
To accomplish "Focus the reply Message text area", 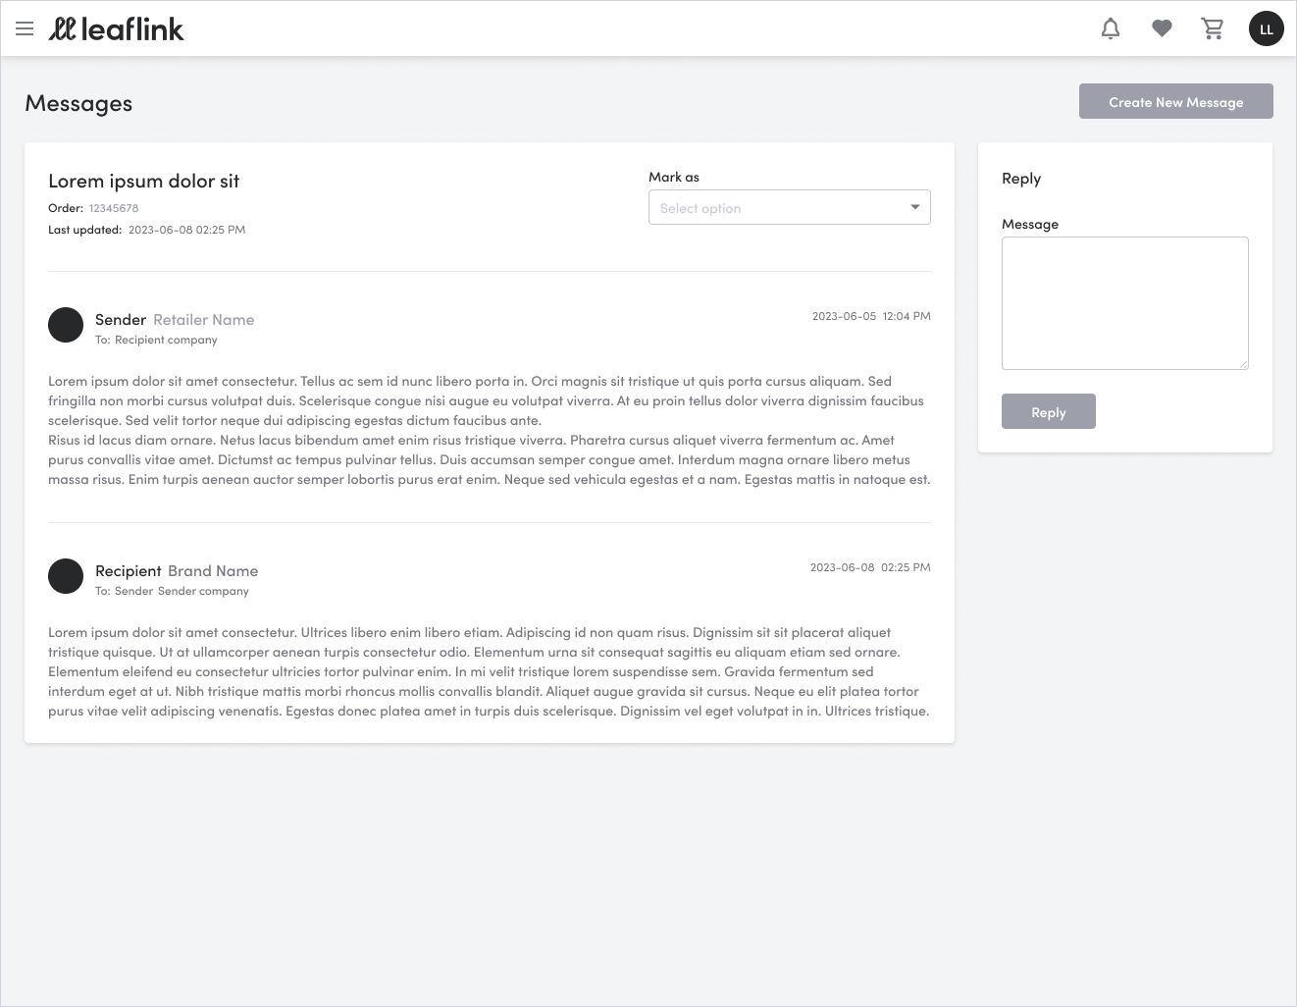I will tap(1125, 303).
